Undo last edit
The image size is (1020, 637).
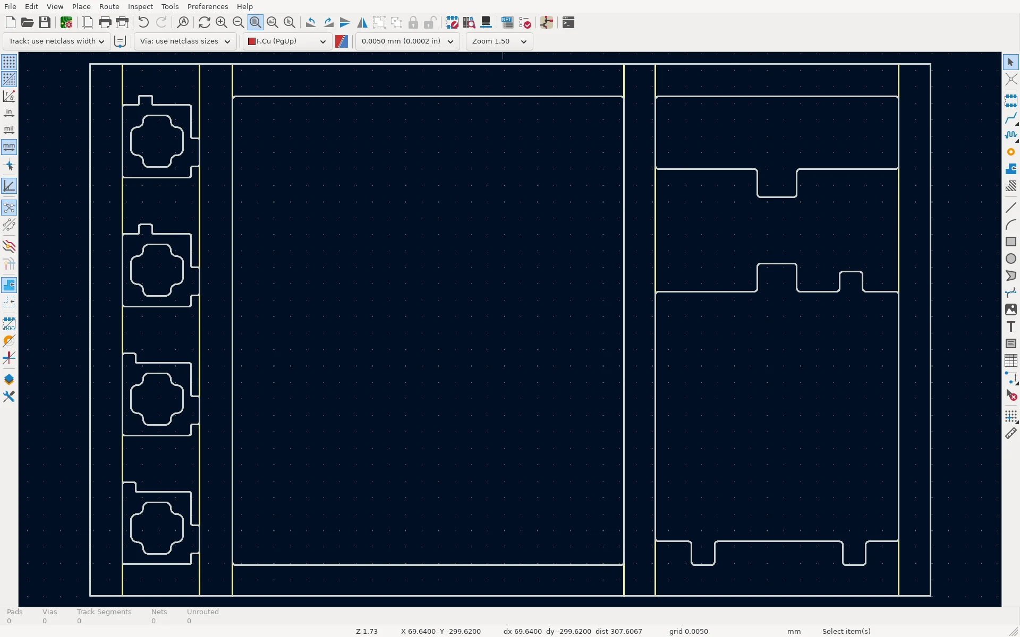[x=143, y=22]
